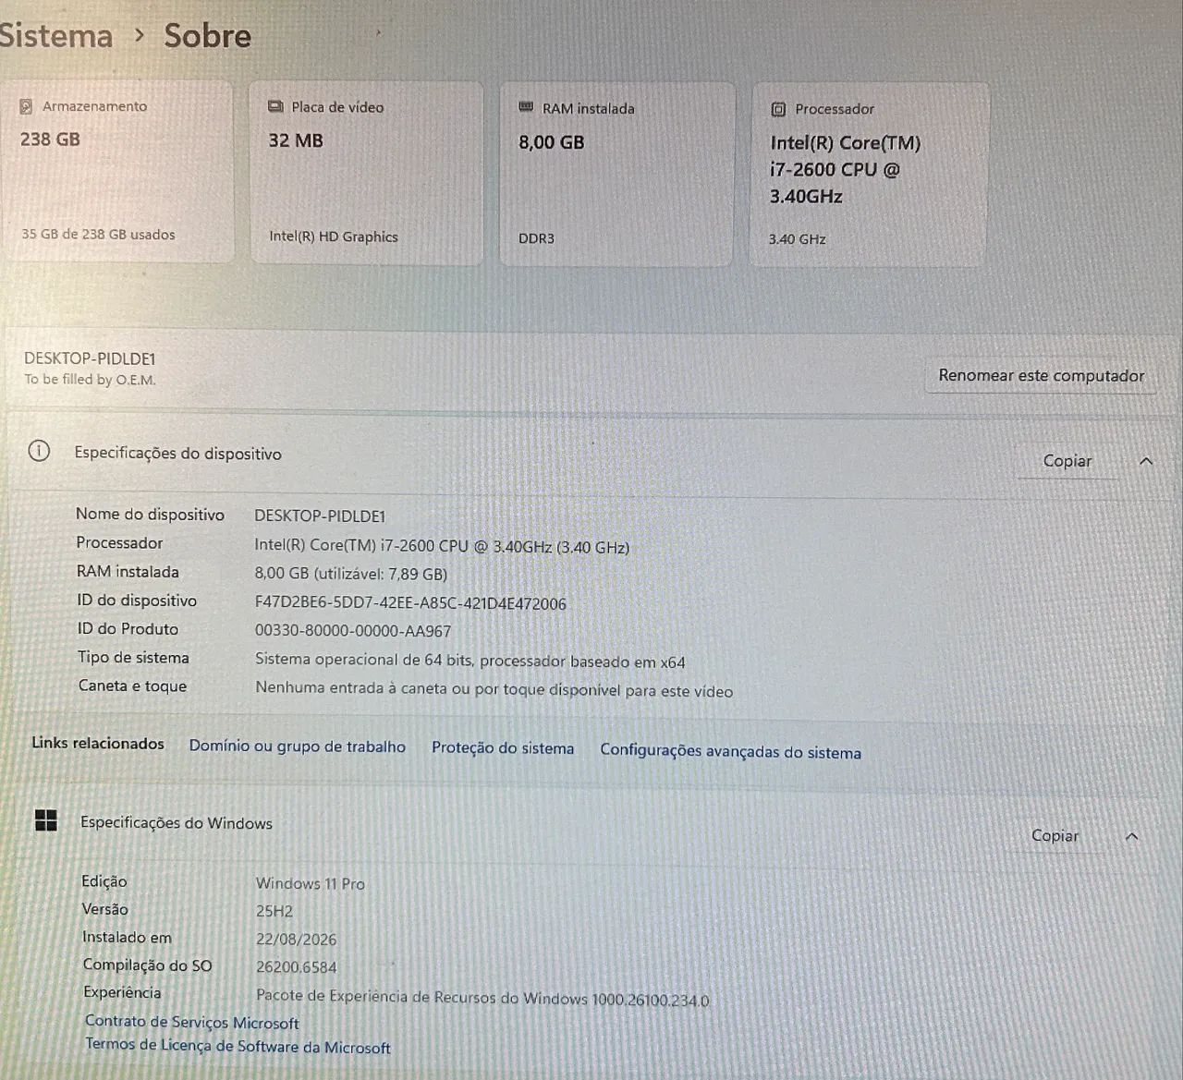Image resolution: width=1183 pixels, height=1080 pixels.
Task: Open the Armazenamento 238 GB card
Action: tap(116, 171)
